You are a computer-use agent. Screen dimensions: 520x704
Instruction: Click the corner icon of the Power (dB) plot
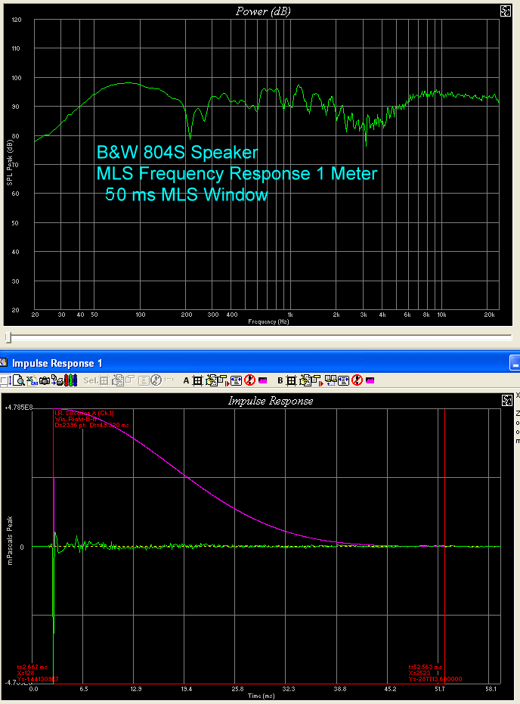tap(506, 11)
